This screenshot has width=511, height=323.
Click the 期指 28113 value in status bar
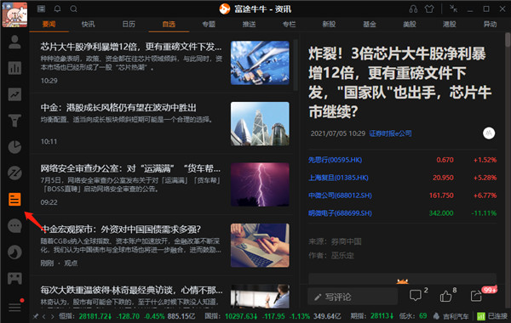372,316
